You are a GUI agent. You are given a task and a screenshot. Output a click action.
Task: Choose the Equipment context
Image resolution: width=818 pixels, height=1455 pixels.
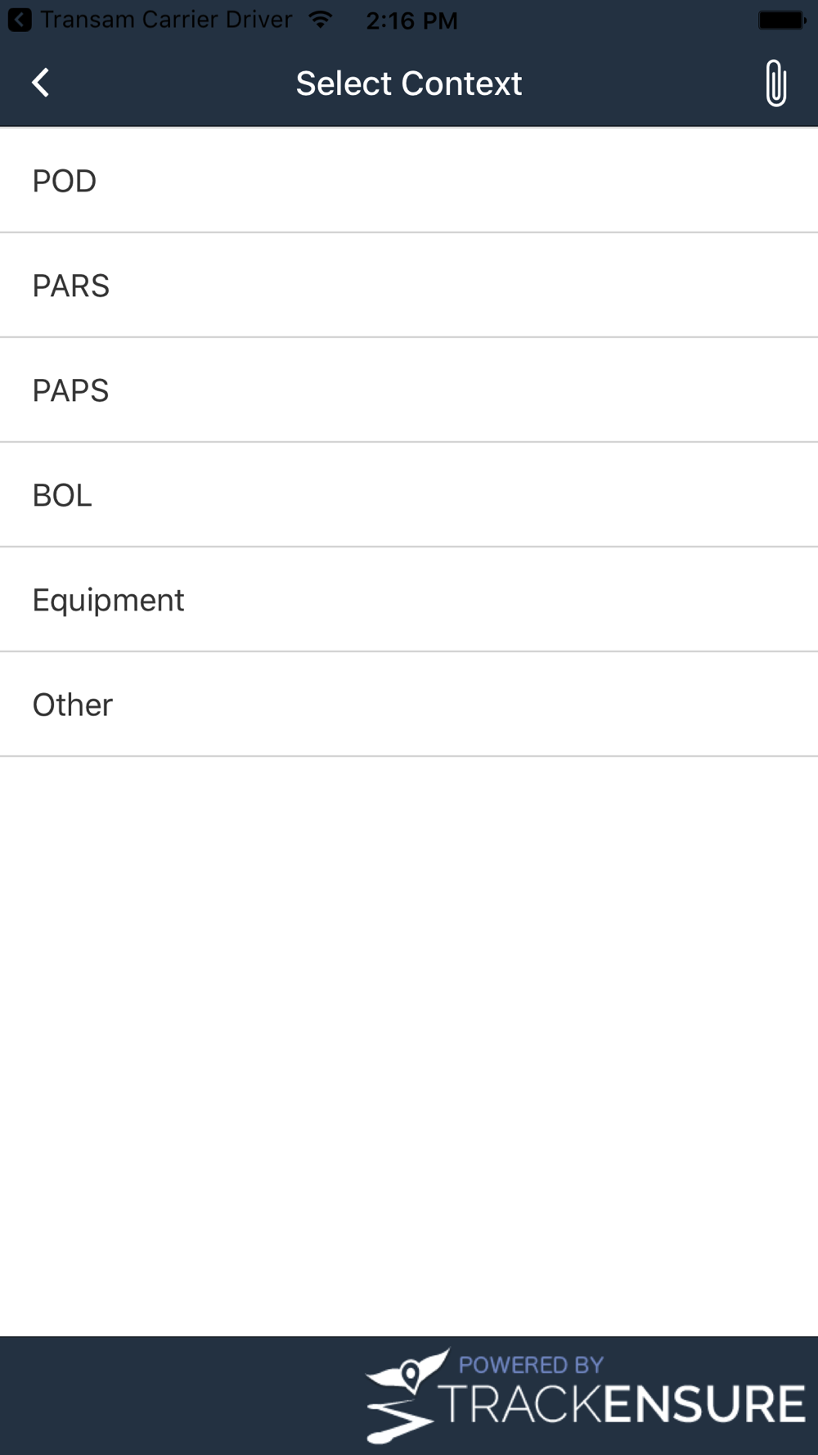tap(409, 600)
